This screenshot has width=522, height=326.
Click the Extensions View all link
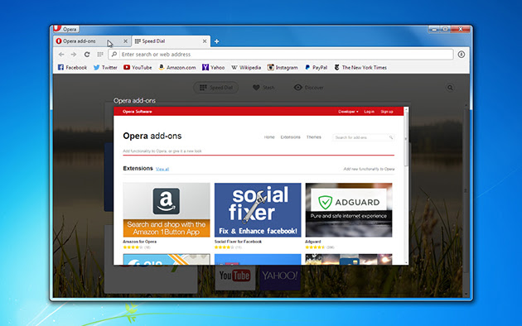162,169
